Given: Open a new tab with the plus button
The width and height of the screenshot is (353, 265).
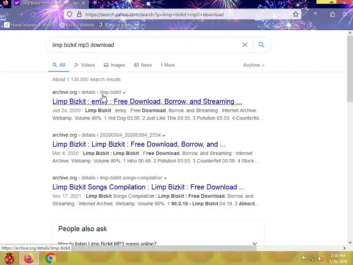Looking at the screenshot, I should coord(95,3).
